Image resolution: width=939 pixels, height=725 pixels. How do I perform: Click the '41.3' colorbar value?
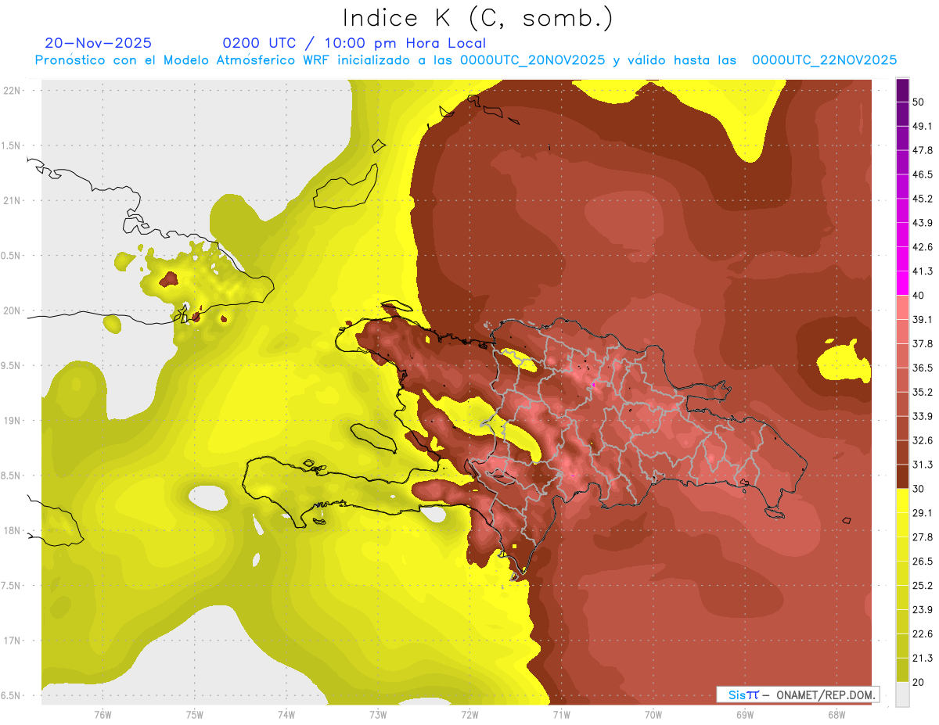(x=923, y=271)
